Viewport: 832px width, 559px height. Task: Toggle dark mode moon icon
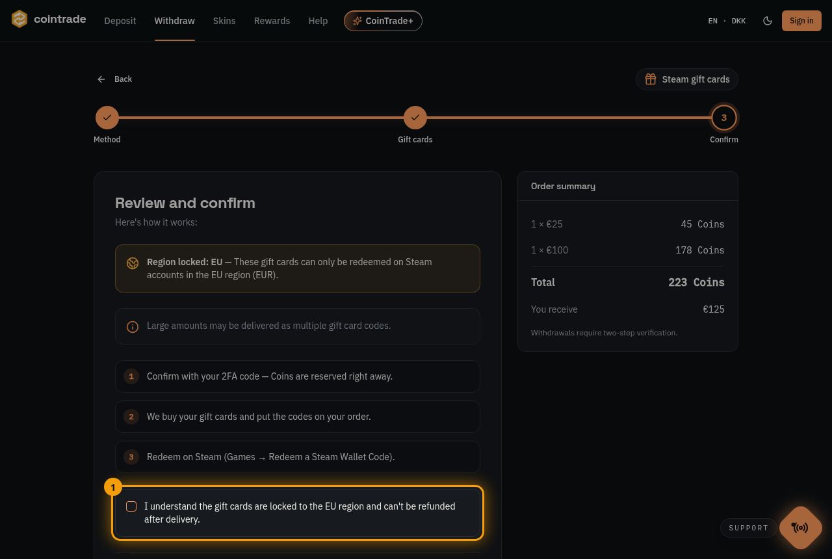[768, 21]
